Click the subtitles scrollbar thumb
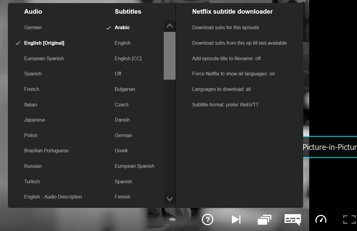357x231 pixels. [170, 56]
